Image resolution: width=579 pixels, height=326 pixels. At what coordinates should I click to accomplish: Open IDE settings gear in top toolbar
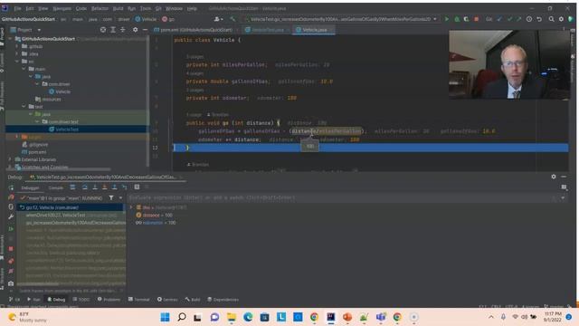click(561, 19)
